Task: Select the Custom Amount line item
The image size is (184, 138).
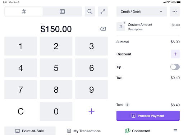Action: (148, 27)
